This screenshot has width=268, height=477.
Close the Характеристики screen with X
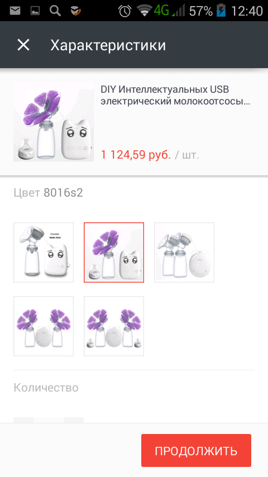[23, 45]
